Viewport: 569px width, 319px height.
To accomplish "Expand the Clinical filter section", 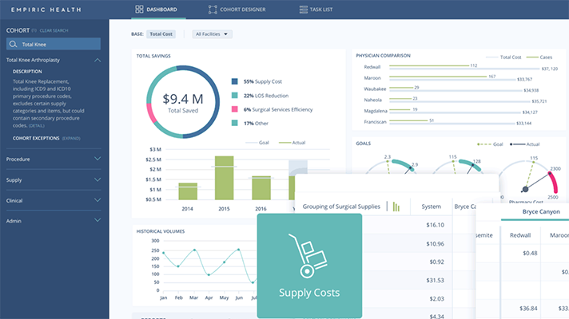I will (97, 200).
